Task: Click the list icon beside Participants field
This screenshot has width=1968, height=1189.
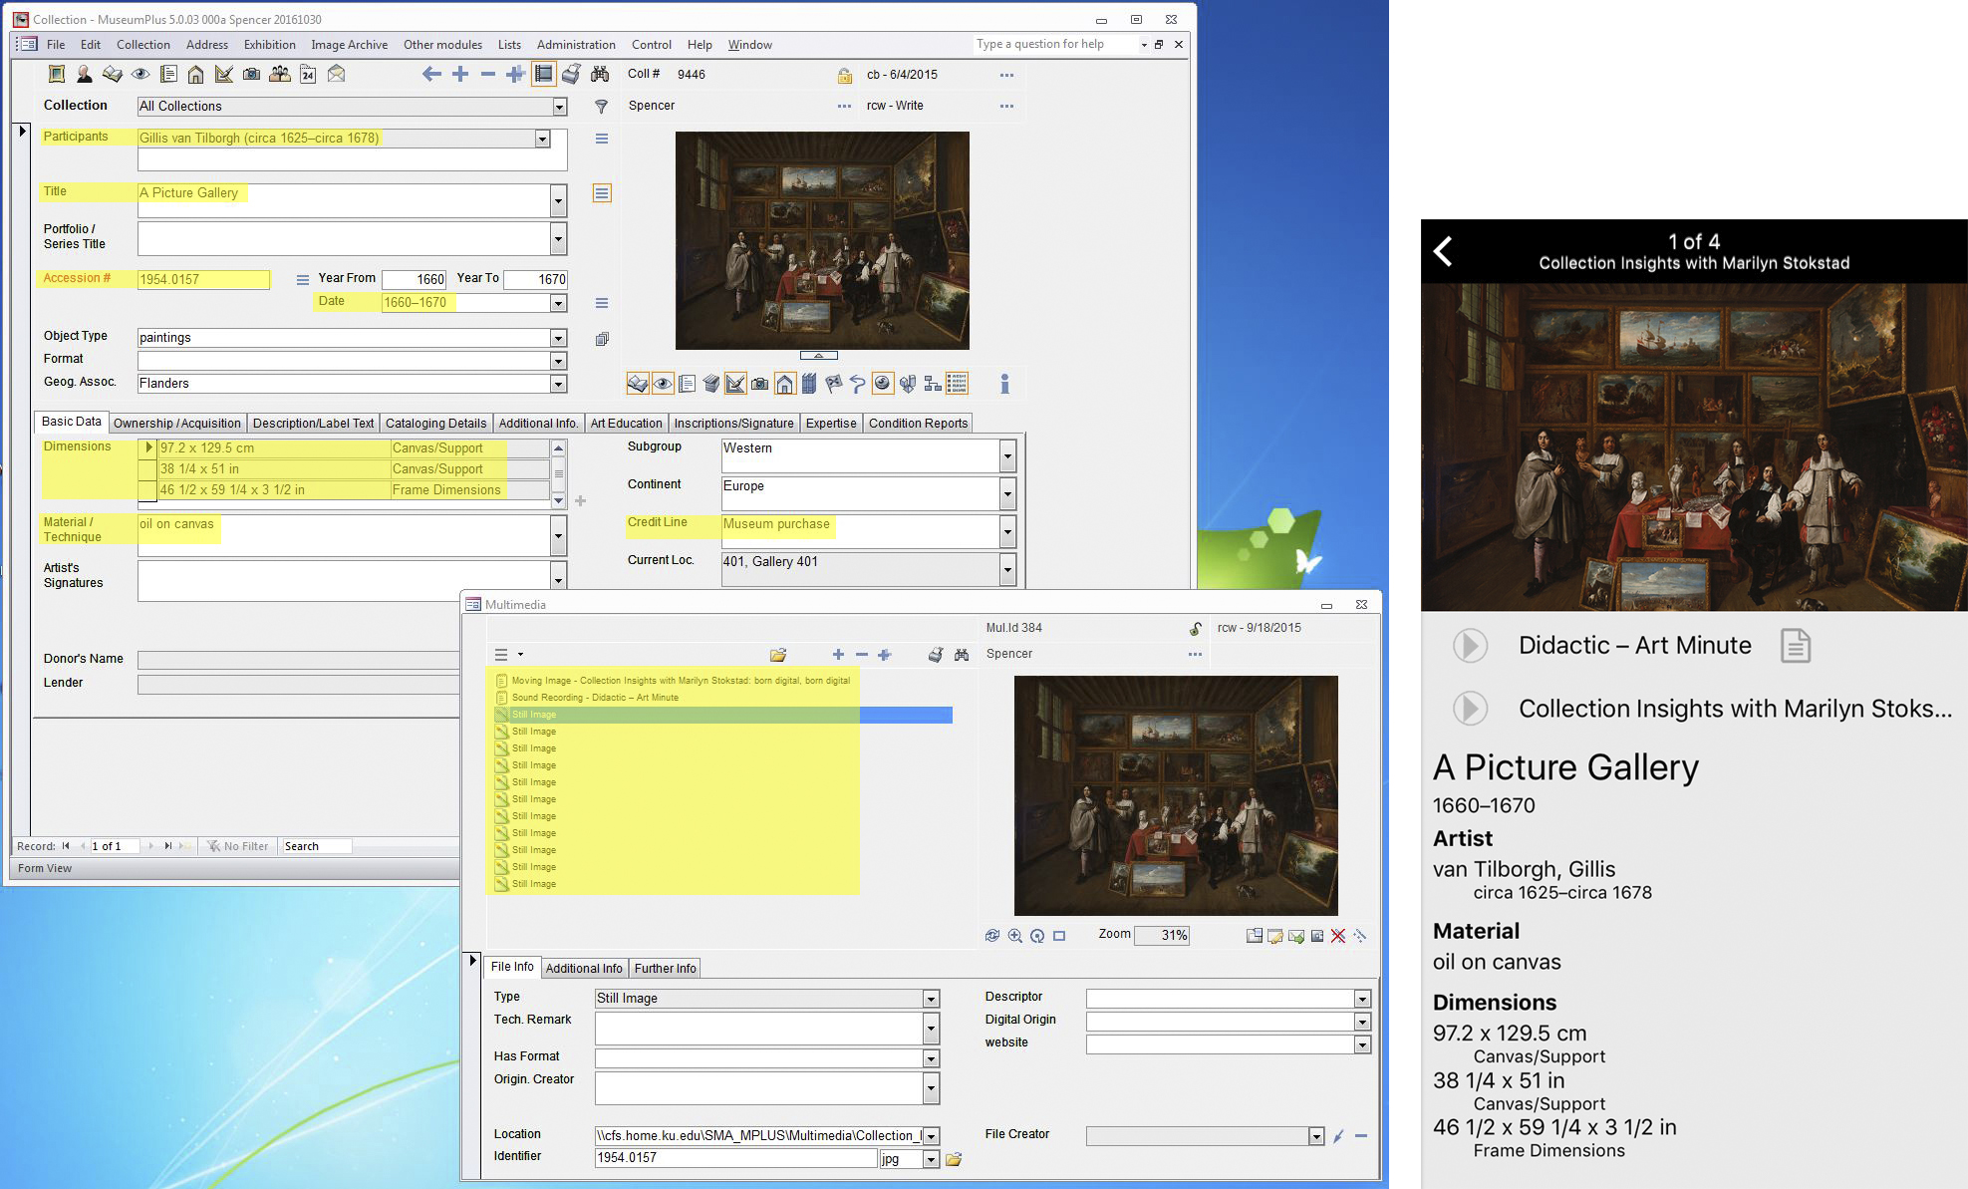Action: 601,140
